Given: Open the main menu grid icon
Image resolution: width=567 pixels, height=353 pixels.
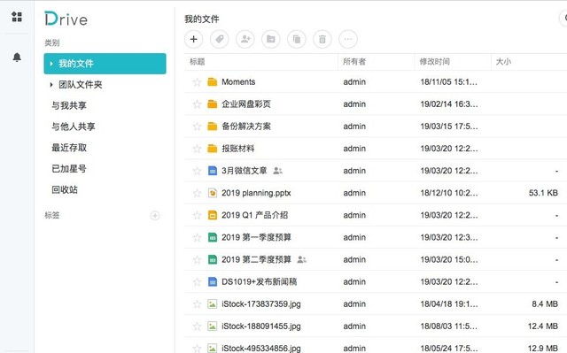Looking at the screenshot, I should (17, 17).
